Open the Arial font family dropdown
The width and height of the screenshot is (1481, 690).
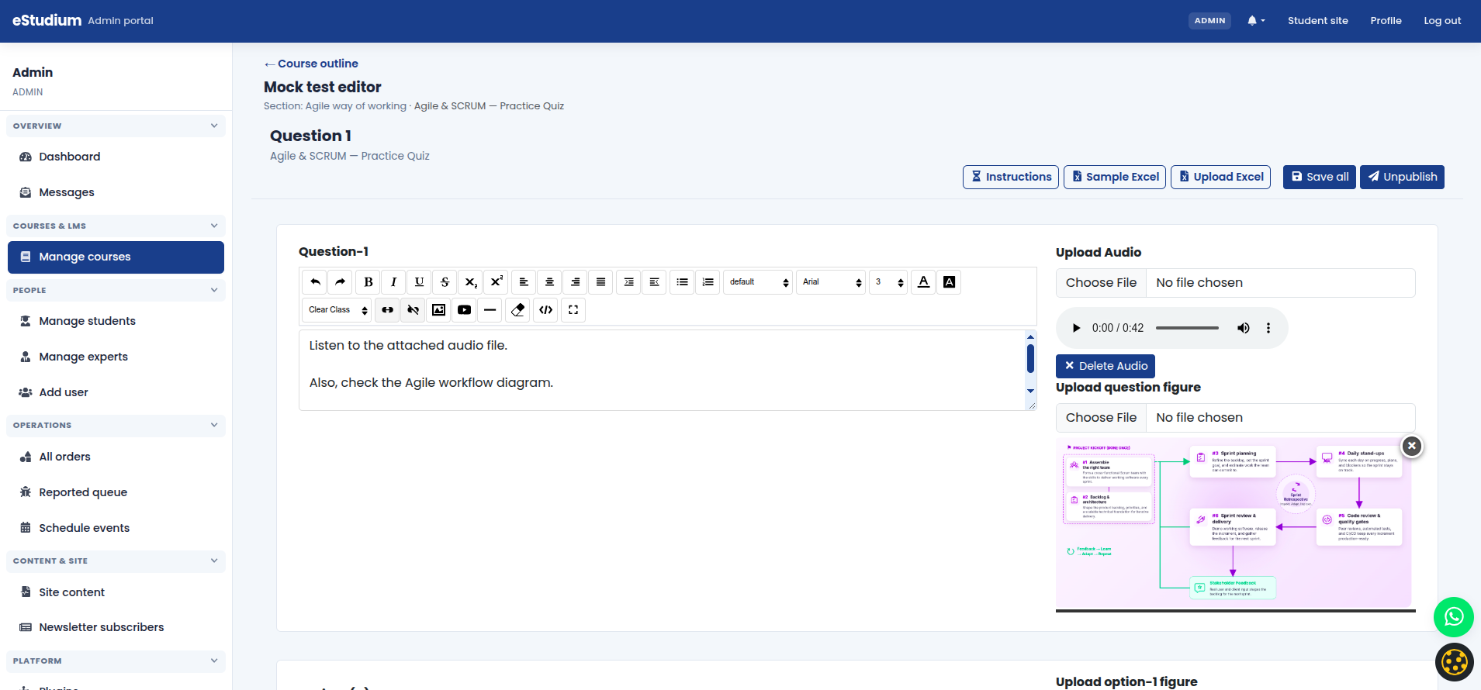(x=831, y=282)
